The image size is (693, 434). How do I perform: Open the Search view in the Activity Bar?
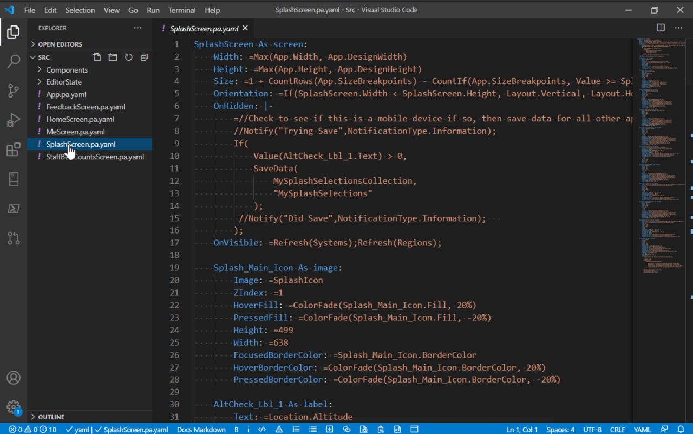pyautogui.click(x=13, y=61)
